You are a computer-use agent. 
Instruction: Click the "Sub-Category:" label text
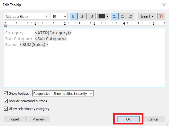(19, 39)
